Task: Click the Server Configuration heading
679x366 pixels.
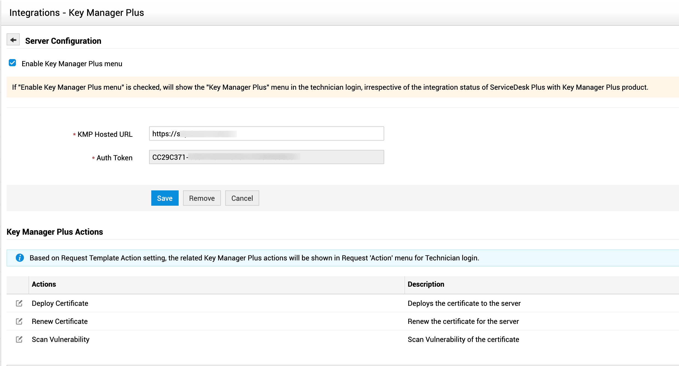Action: pos(63,41)
